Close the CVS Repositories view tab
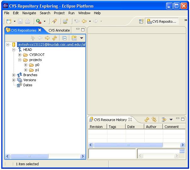The width and height of the screenshot is (190, 170). click(x=40, y=30)
